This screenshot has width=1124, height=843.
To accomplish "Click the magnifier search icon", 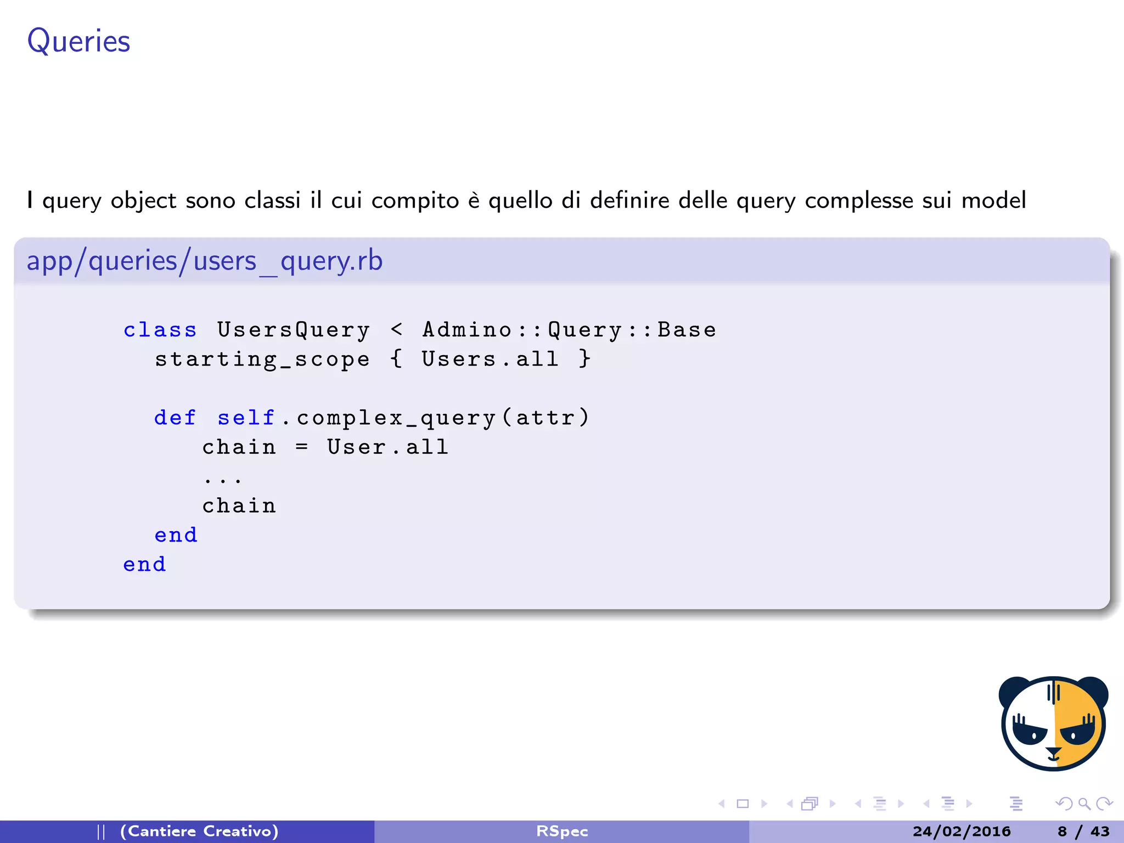I will coord(1084,804).
